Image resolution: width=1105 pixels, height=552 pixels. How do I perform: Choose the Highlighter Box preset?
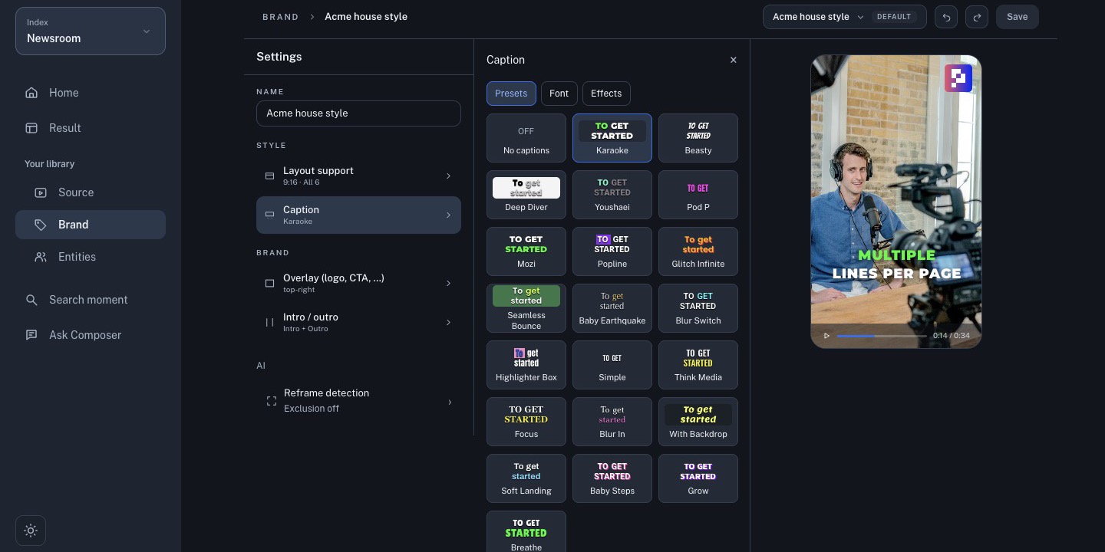click(x=526, y=365)
